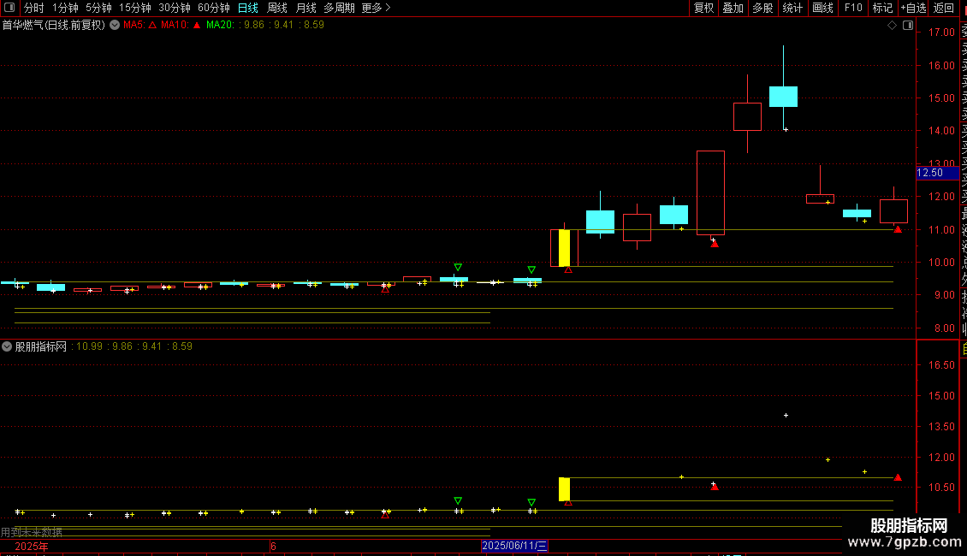The image size is (967, 556).
Task: Click the diamond icon in chart corner
Action: (892, 26)
